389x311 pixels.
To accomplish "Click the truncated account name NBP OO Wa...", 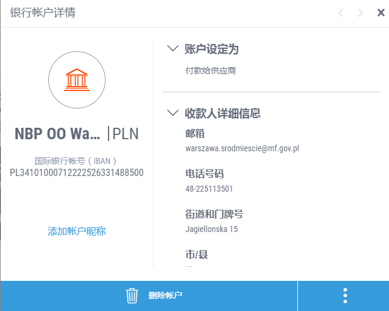I will (57, 133).
